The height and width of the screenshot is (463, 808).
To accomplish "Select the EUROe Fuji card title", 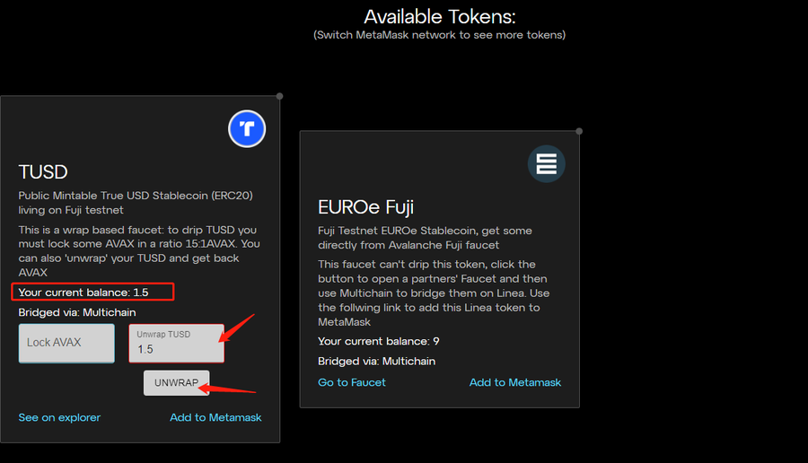I will click(x=366, y=207).
